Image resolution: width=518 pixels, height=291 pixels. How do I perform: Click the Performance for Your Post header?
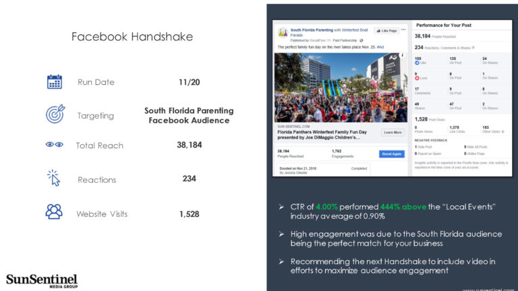pos(443,26)
